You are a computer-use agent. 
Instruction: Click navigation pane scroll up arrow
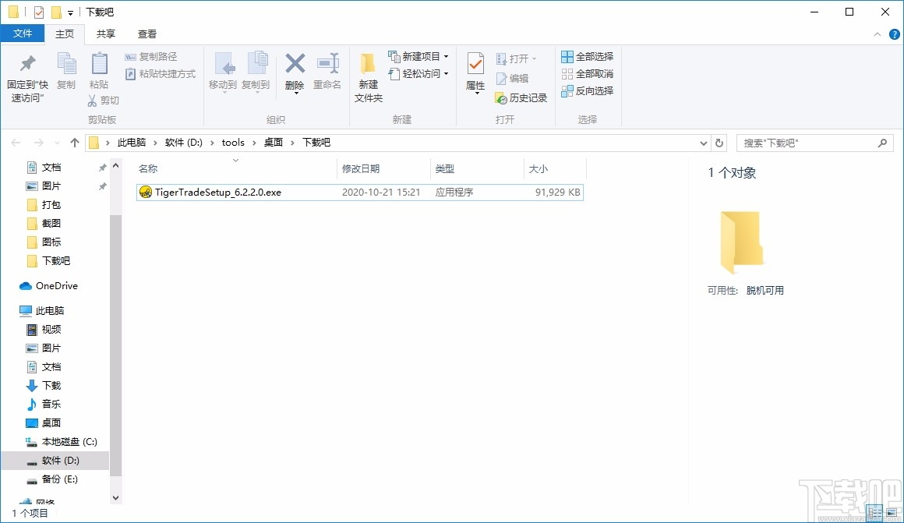tap(116, 166)
